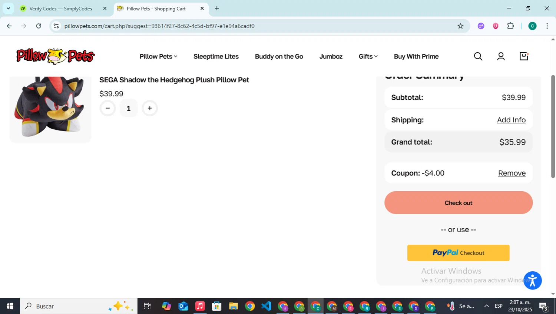Switch to Chrome profile M taskbar icon
The height and width of the screenshot is (314, 556).
click(332, 306)
